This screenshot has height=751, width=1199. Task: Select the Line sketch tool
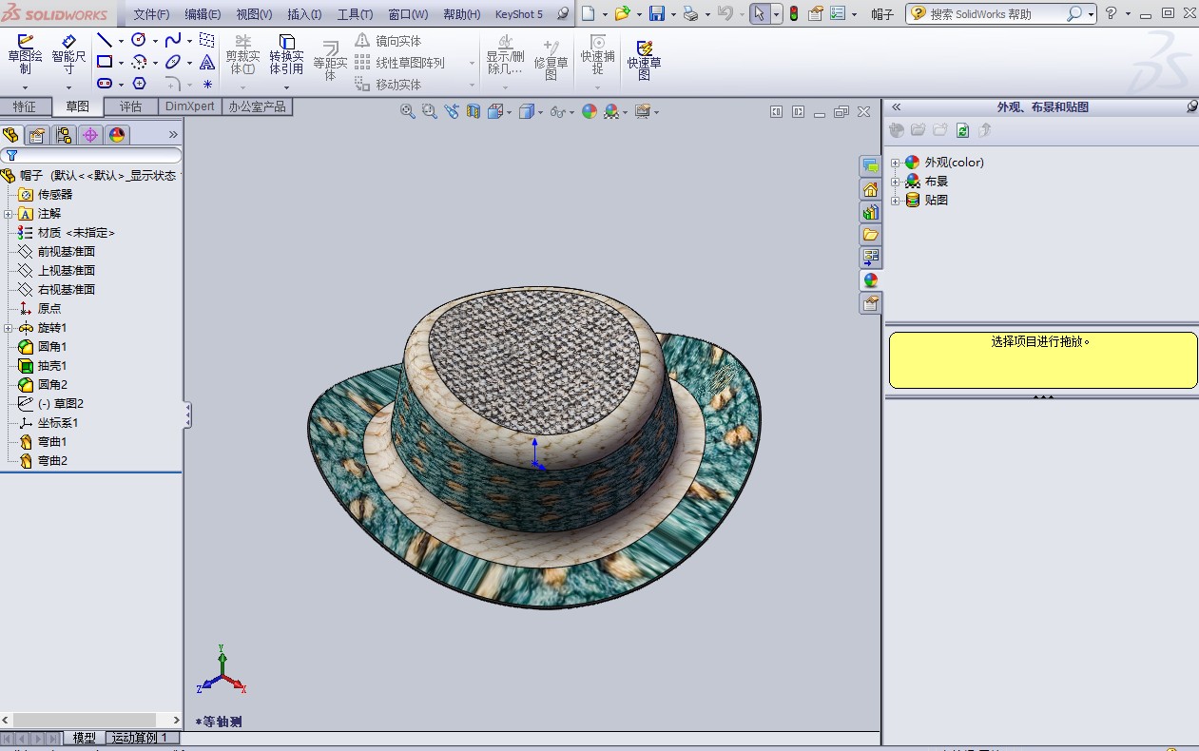(105, 40)
